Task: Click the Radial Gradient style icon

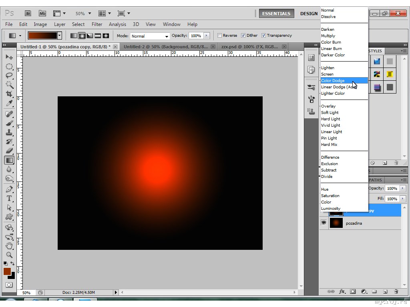Action: tap(82, 36)
